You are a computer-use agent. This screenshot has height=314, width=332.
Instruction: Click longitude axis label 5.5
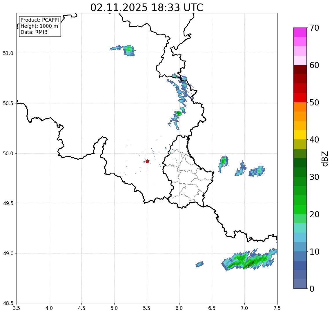[147, 308]
